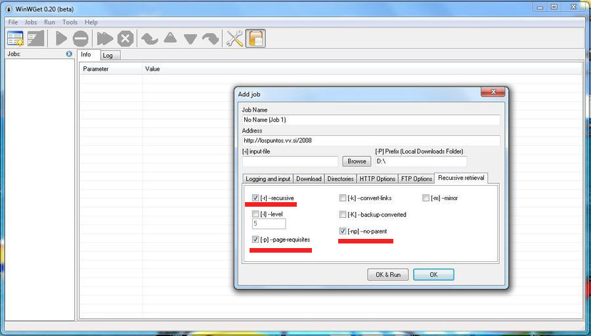The width and height of the screenshot is (591, 336).
Task: Click the Value column header
Action: click(362, 69)
